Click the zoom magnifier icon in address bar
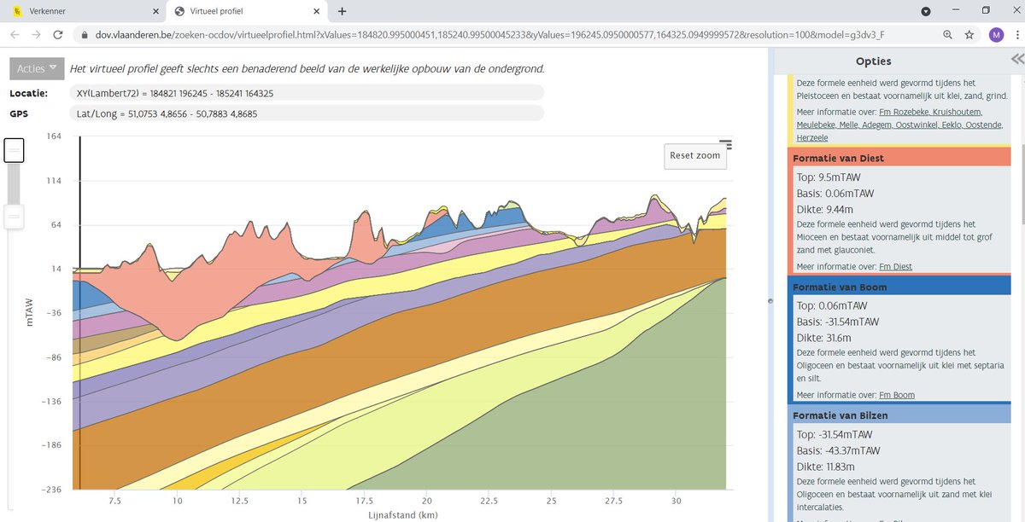The height and width of the screenshot is (522, 1025). click(947, 35)
